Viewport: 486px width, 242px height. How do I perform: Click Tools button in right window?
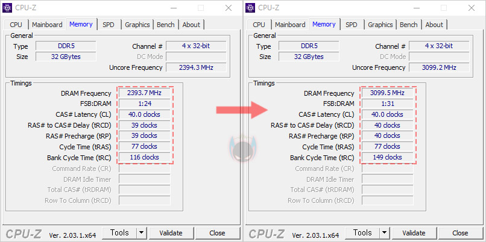(x=362, y=233)
